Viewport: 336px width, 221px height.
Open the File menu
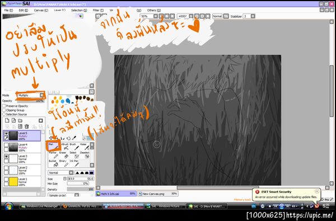pyautogui.click(x=8, y=10)
